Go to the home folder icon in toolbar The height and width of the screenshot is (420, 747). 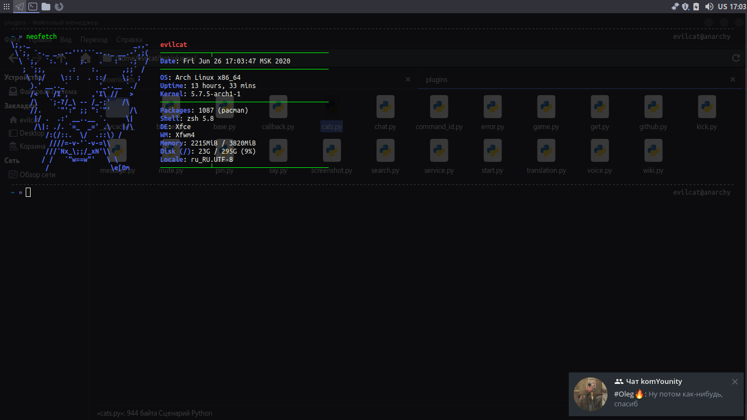click(x=85, y=58)
